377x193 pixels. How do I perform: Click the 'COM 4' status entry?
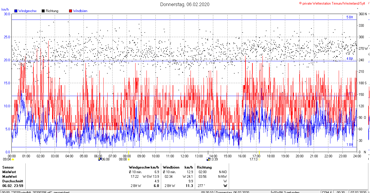[x=327, y=192]
